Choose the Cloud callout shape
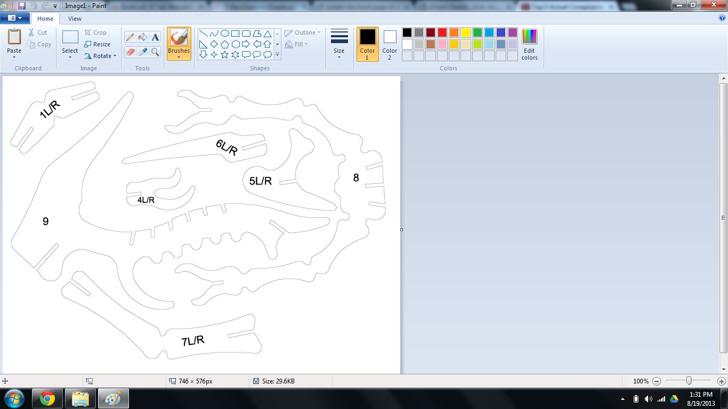728x409 pixels. pos(267,54)
